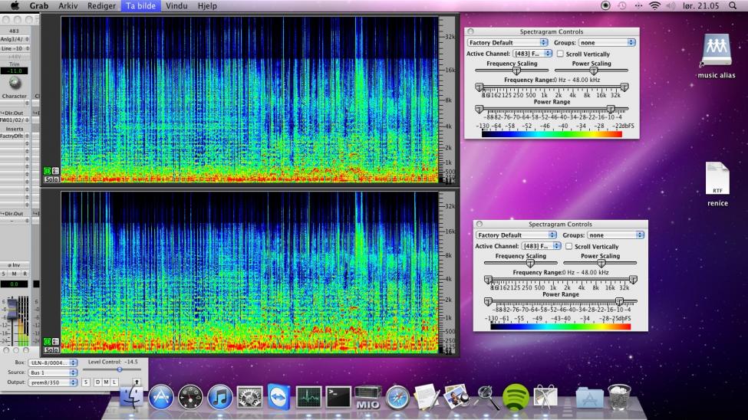Enable Scroll Vertically in the lower Spectragram Controls

[569, 247]
